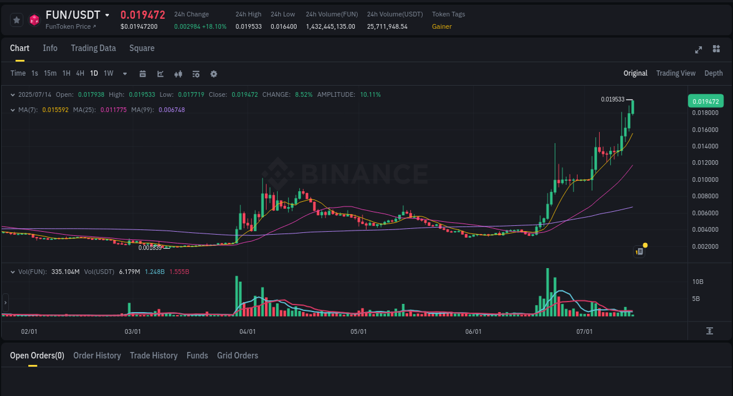733x396 pixels.
Task: Click the FunToken logo badge
Action: (34, 19)
